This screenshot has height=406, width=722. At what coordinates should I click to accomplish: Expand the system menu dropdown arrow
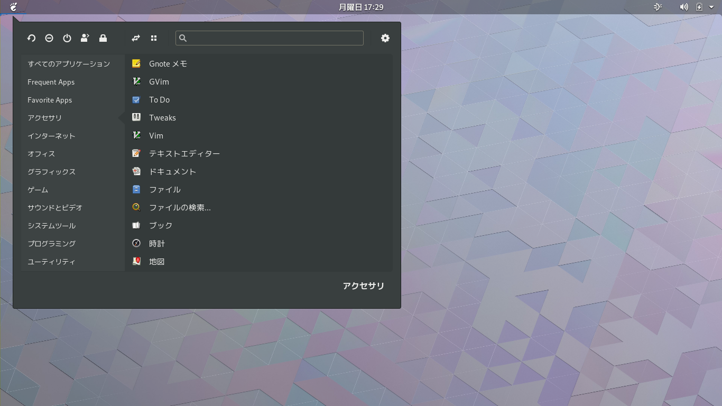point(711,7)
